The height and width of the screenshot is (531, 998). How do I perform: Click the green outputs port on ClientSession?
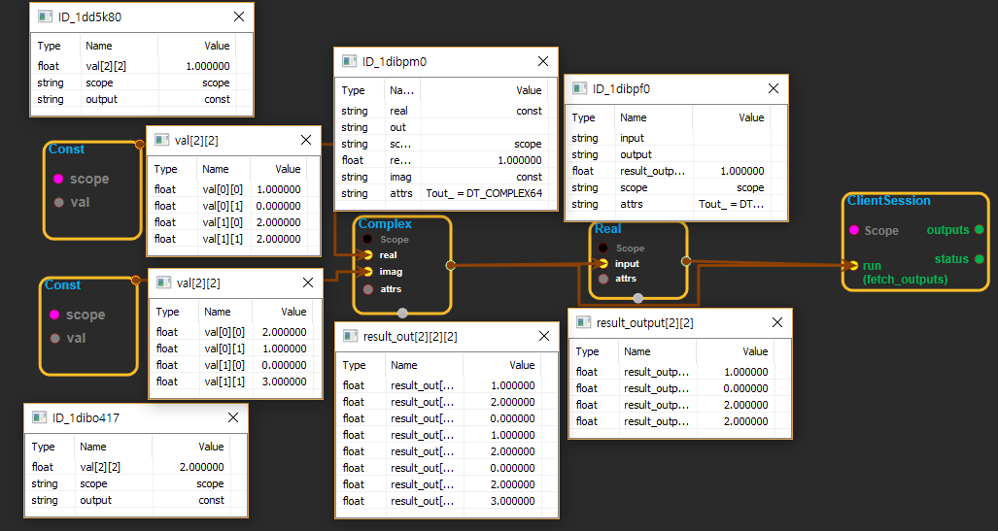tap(979, 230)
